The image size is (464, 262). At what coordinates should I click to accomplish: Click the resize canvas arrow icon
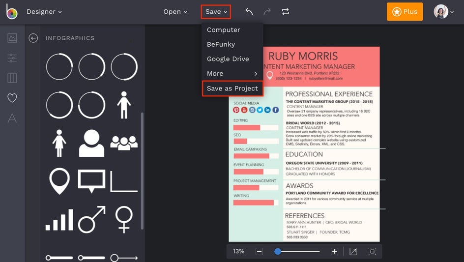click(353, 251)
